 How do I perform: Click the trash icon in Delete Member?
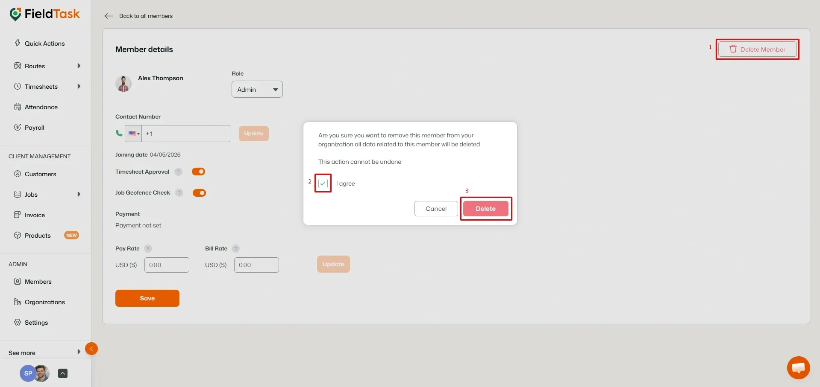click(x=733, y=49)
